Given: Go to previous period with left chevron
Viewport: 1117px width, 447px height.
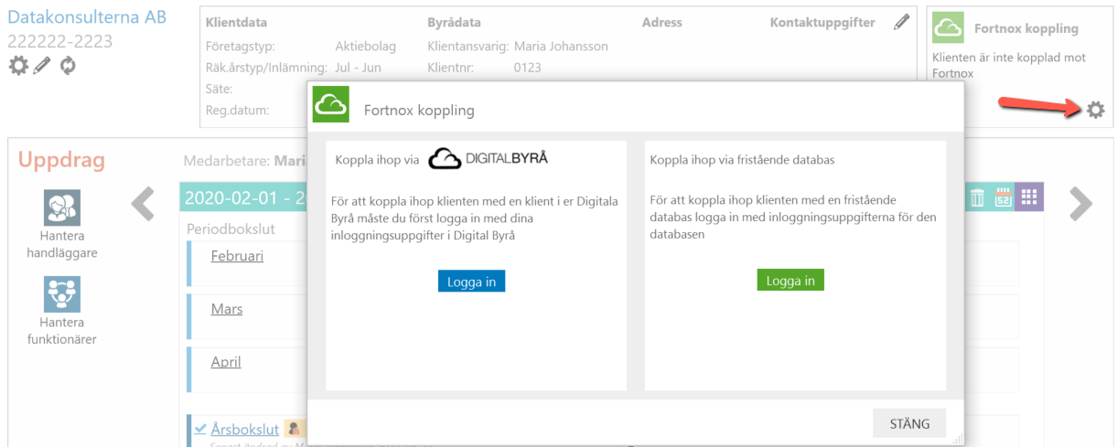Looking at the screenshot, I should point(143,204).
